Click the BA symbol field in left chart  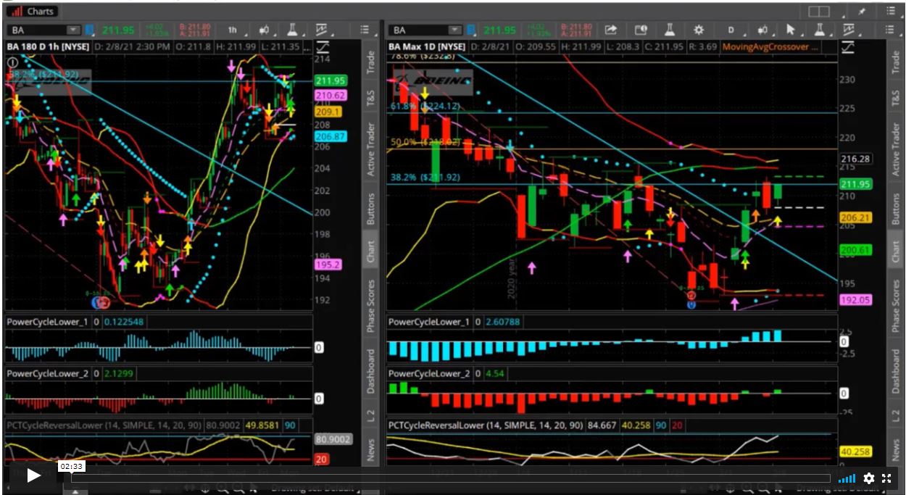(x=36, y=30)
